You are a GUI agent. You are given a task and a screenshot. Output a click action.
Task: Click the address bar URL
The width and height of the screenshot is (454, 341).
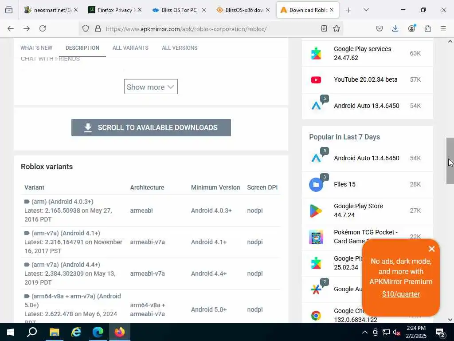pyautogui.click(x=186, y=29)
